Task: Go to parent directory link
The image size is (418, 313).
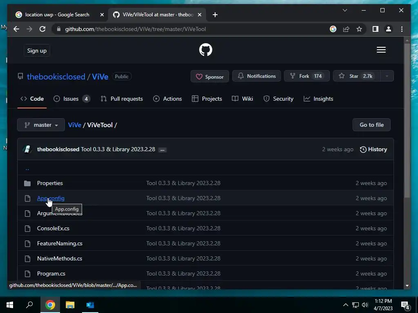Action: click(27, 168)
